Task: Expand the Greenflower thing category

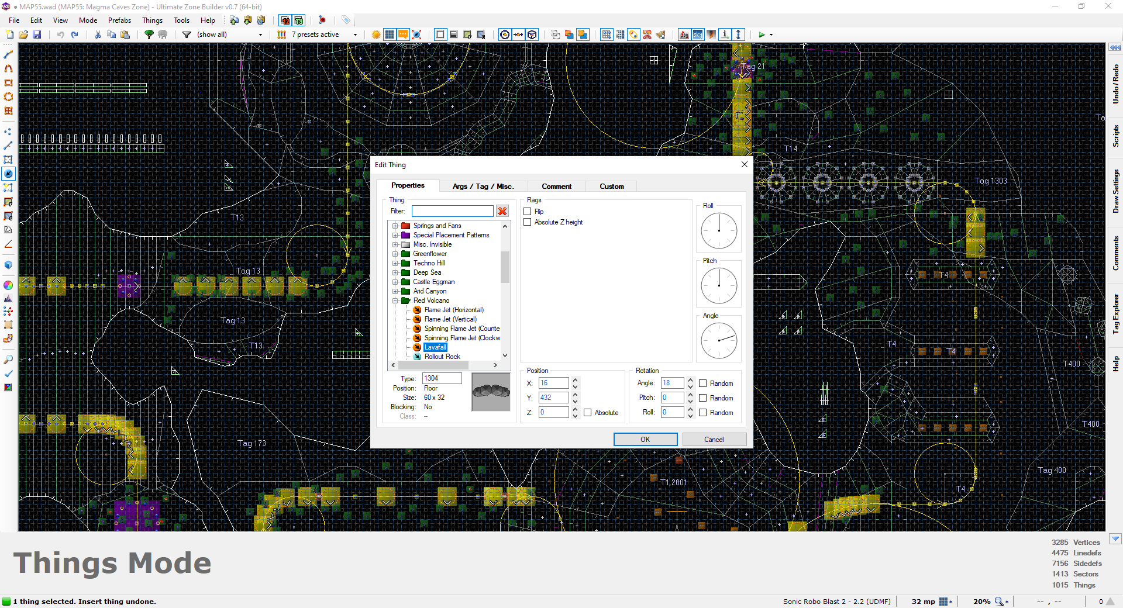Action: 395,254
